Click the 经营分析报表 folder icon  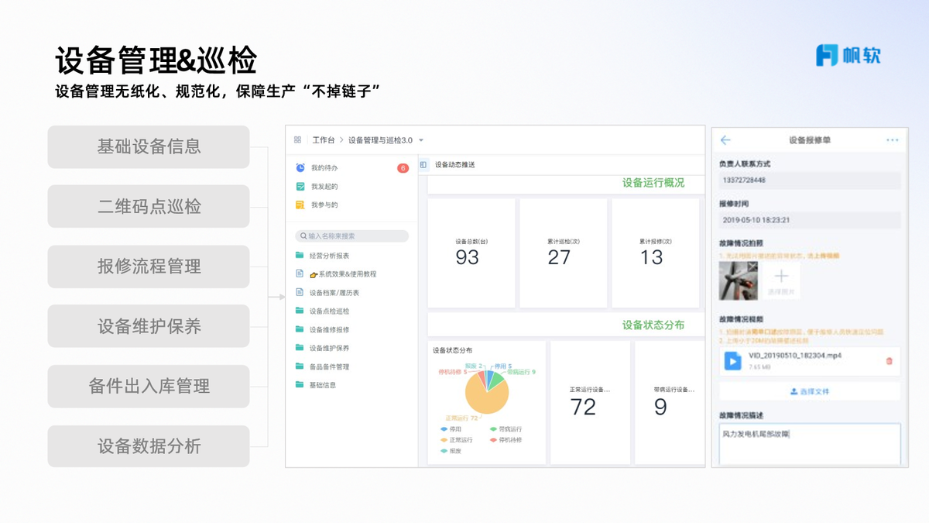coord(300,255)
